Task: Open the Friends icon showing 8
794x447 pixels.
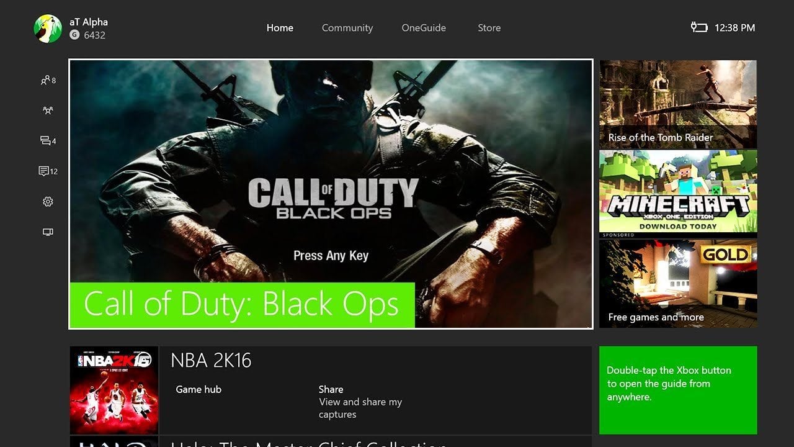Action: coord(48,80)
